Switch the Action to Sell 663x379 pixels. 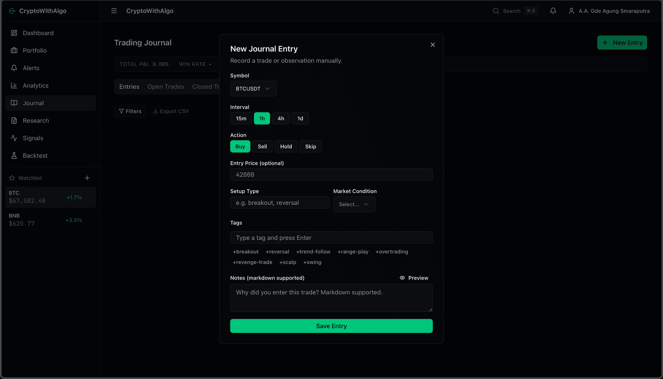coord(262,146)
